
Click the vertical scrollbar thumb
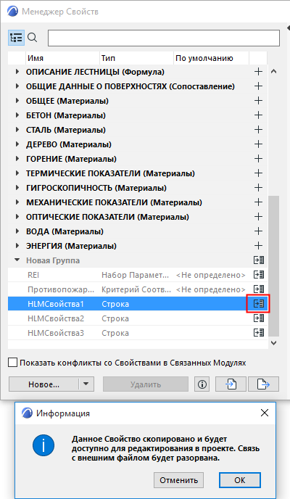click(x=273, y=266)
